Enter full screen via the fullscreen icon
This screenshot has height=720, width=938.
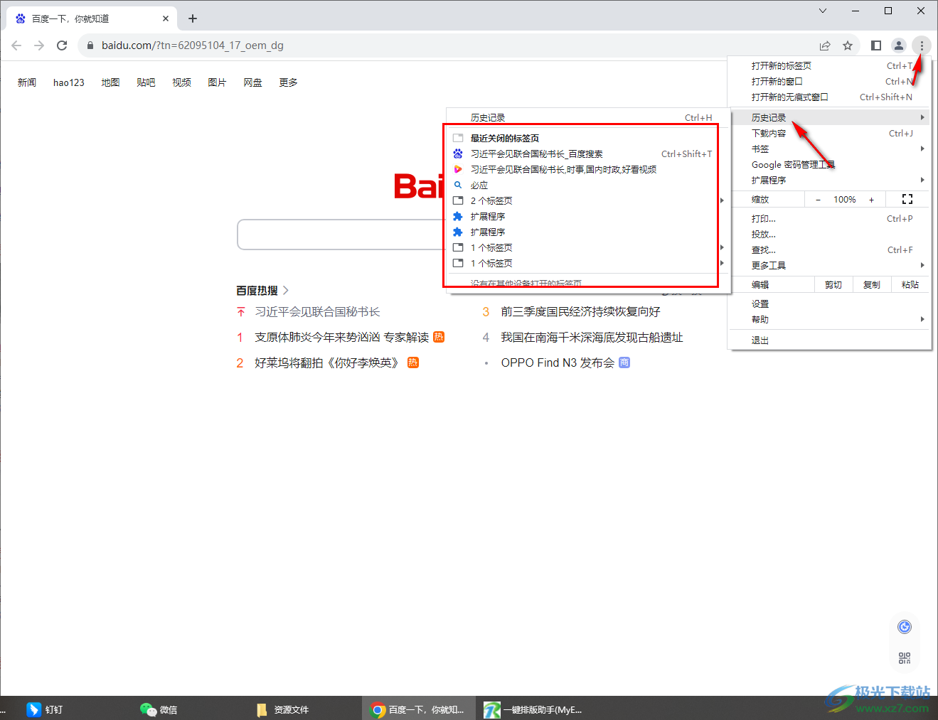(907, 199)
